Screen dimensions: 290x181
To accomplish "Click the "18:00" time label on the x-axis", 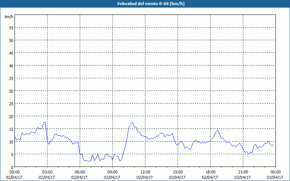I will 210,172.
